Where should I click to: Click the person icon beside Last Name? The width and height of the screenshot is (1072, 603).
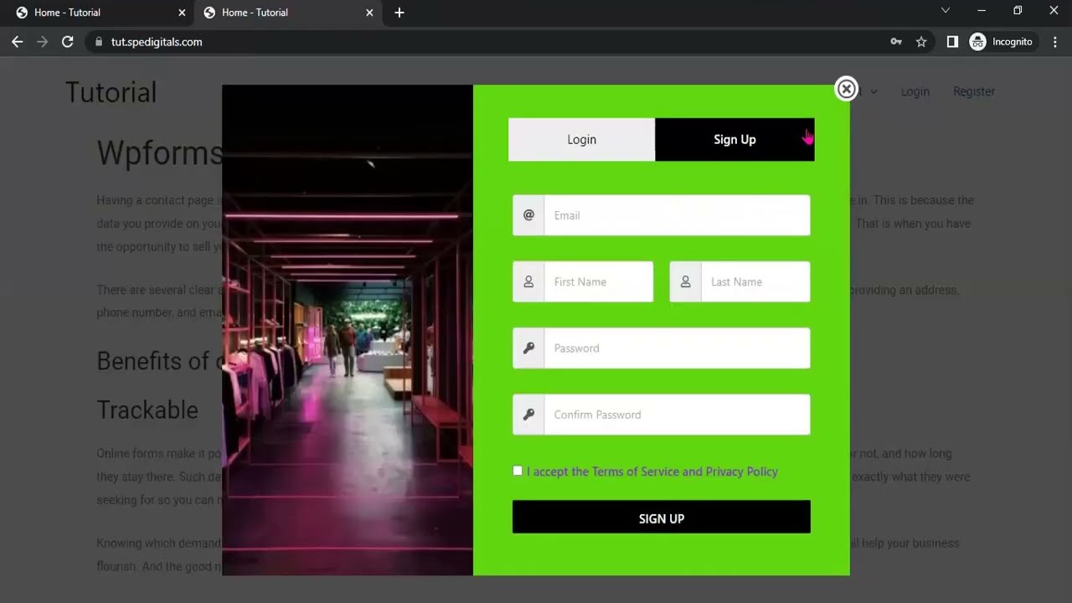(685, 282)
